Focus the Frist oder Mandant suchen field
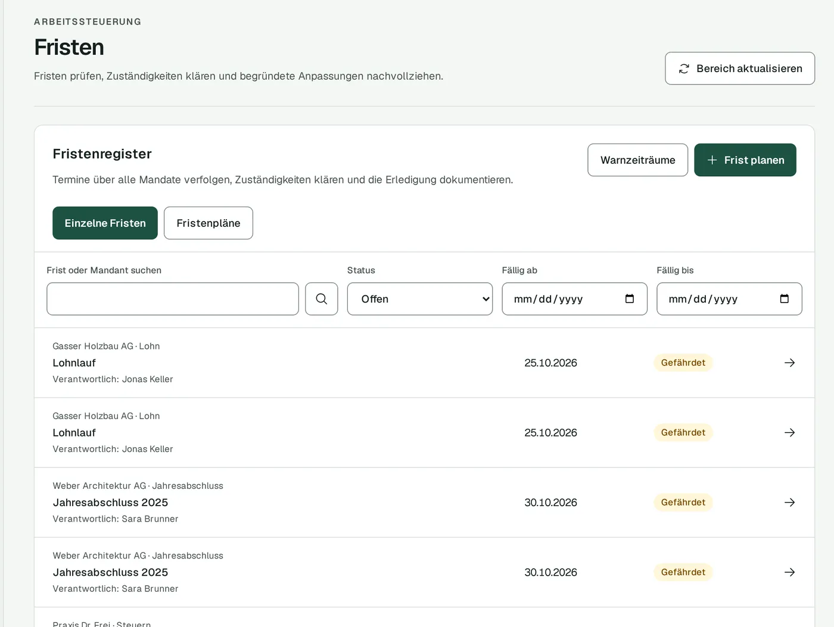Viewport: 834px width, 627px height. pyautogui.click(x=173, y=299)
